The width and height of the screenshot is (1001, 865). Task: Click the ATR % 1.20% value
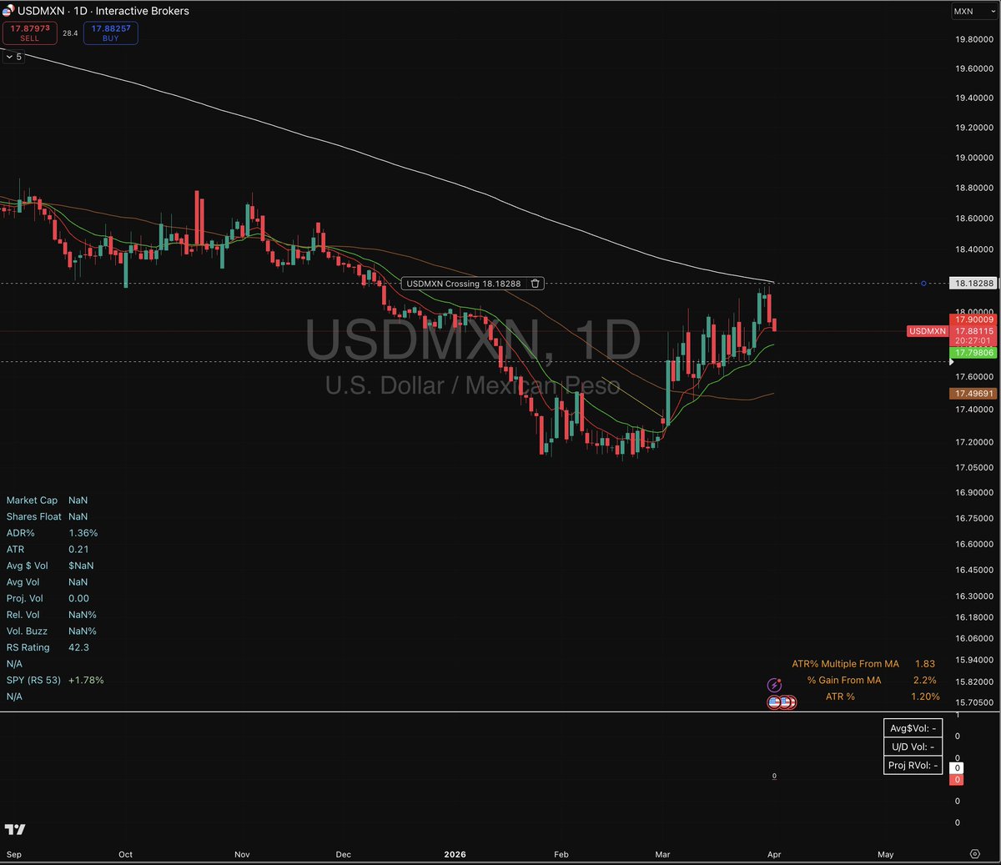click(x=925, y=697)
